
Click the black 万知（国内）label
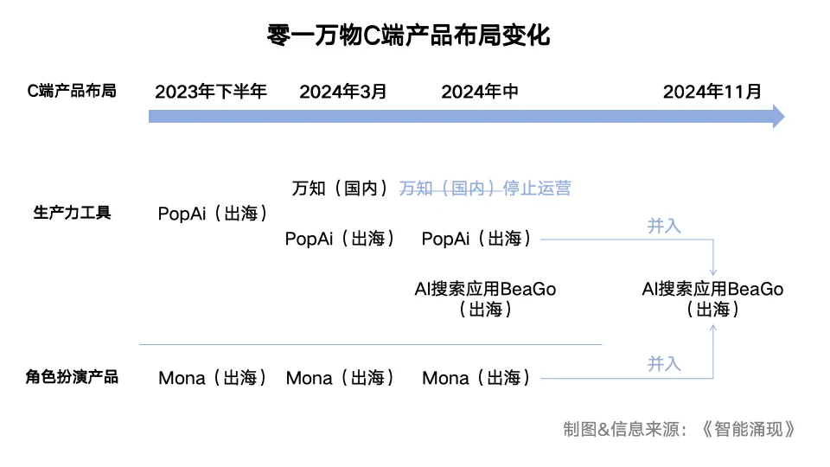(340, 188)
